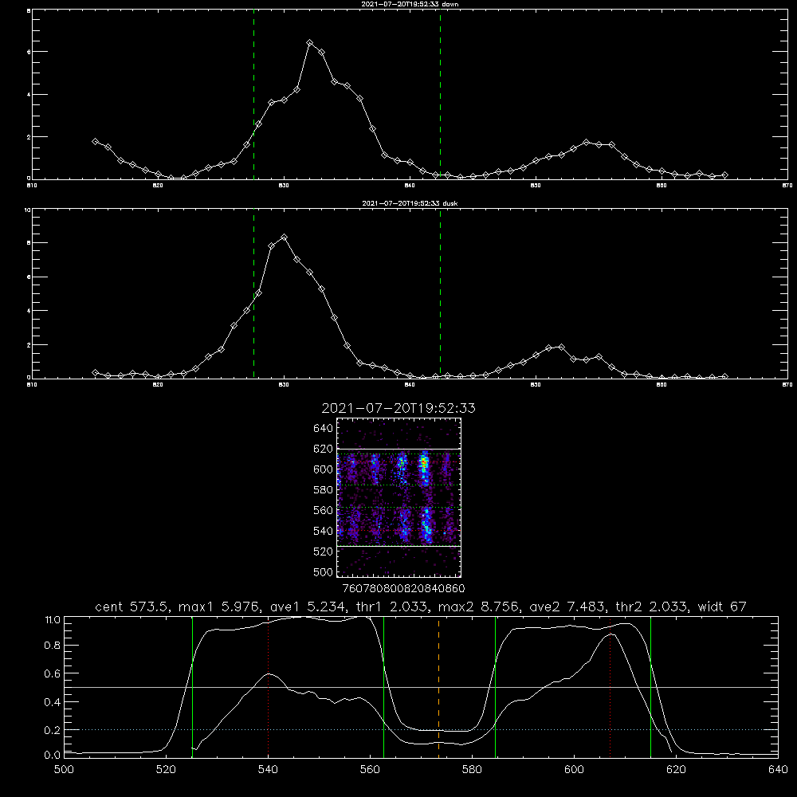The width and height of the screenshot is (797, 797).
Task: Click the heatmap y-axis label '640'
Action: [324, 429]
